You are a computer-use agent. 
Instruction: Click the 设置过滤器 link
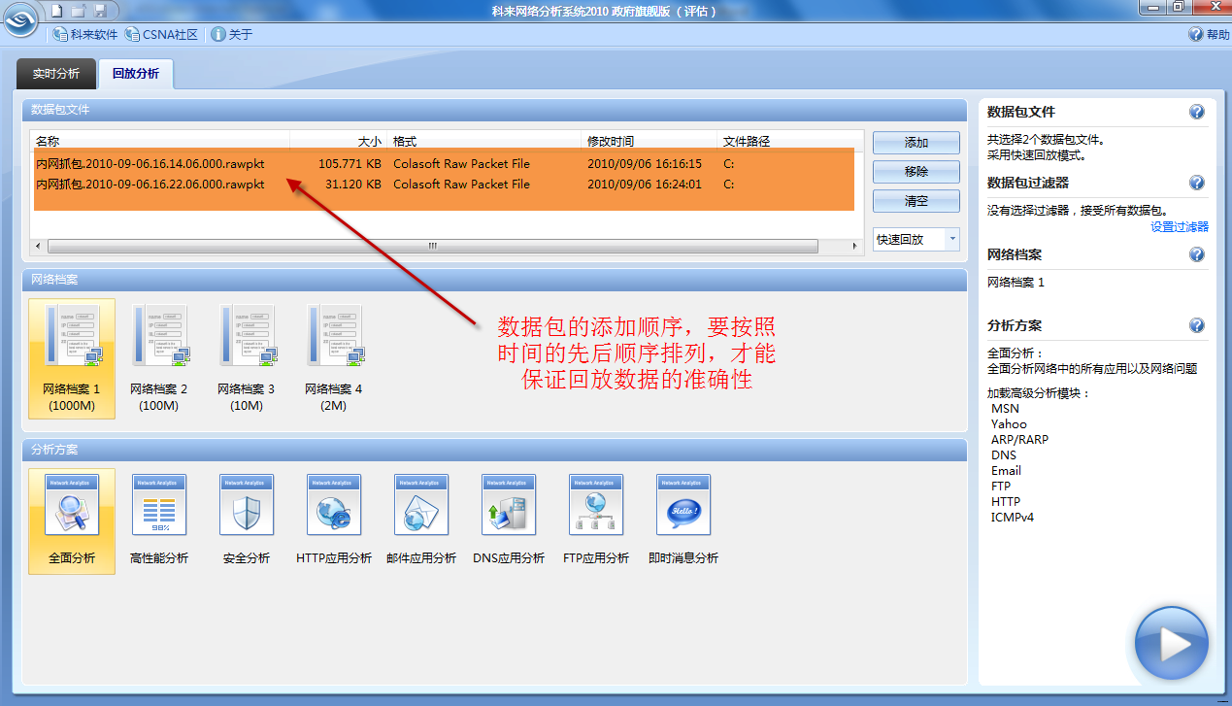click(x=1180, y=226)
